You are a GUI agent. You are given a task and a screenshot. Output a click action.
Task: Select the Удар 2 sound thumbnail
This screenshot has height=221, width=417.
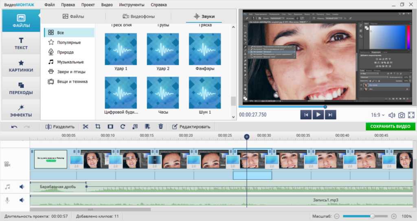(x=163, y=49)
